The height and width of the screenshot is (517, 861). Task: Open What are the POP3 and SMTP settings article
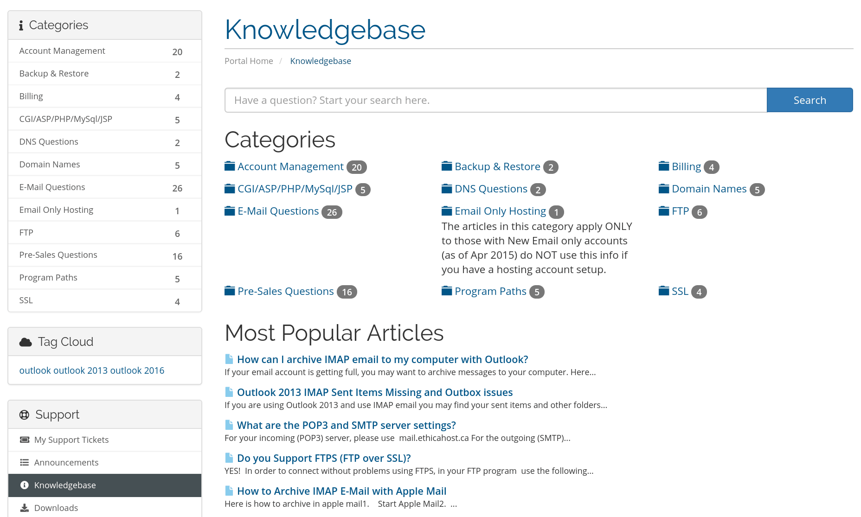click(347, 425)
